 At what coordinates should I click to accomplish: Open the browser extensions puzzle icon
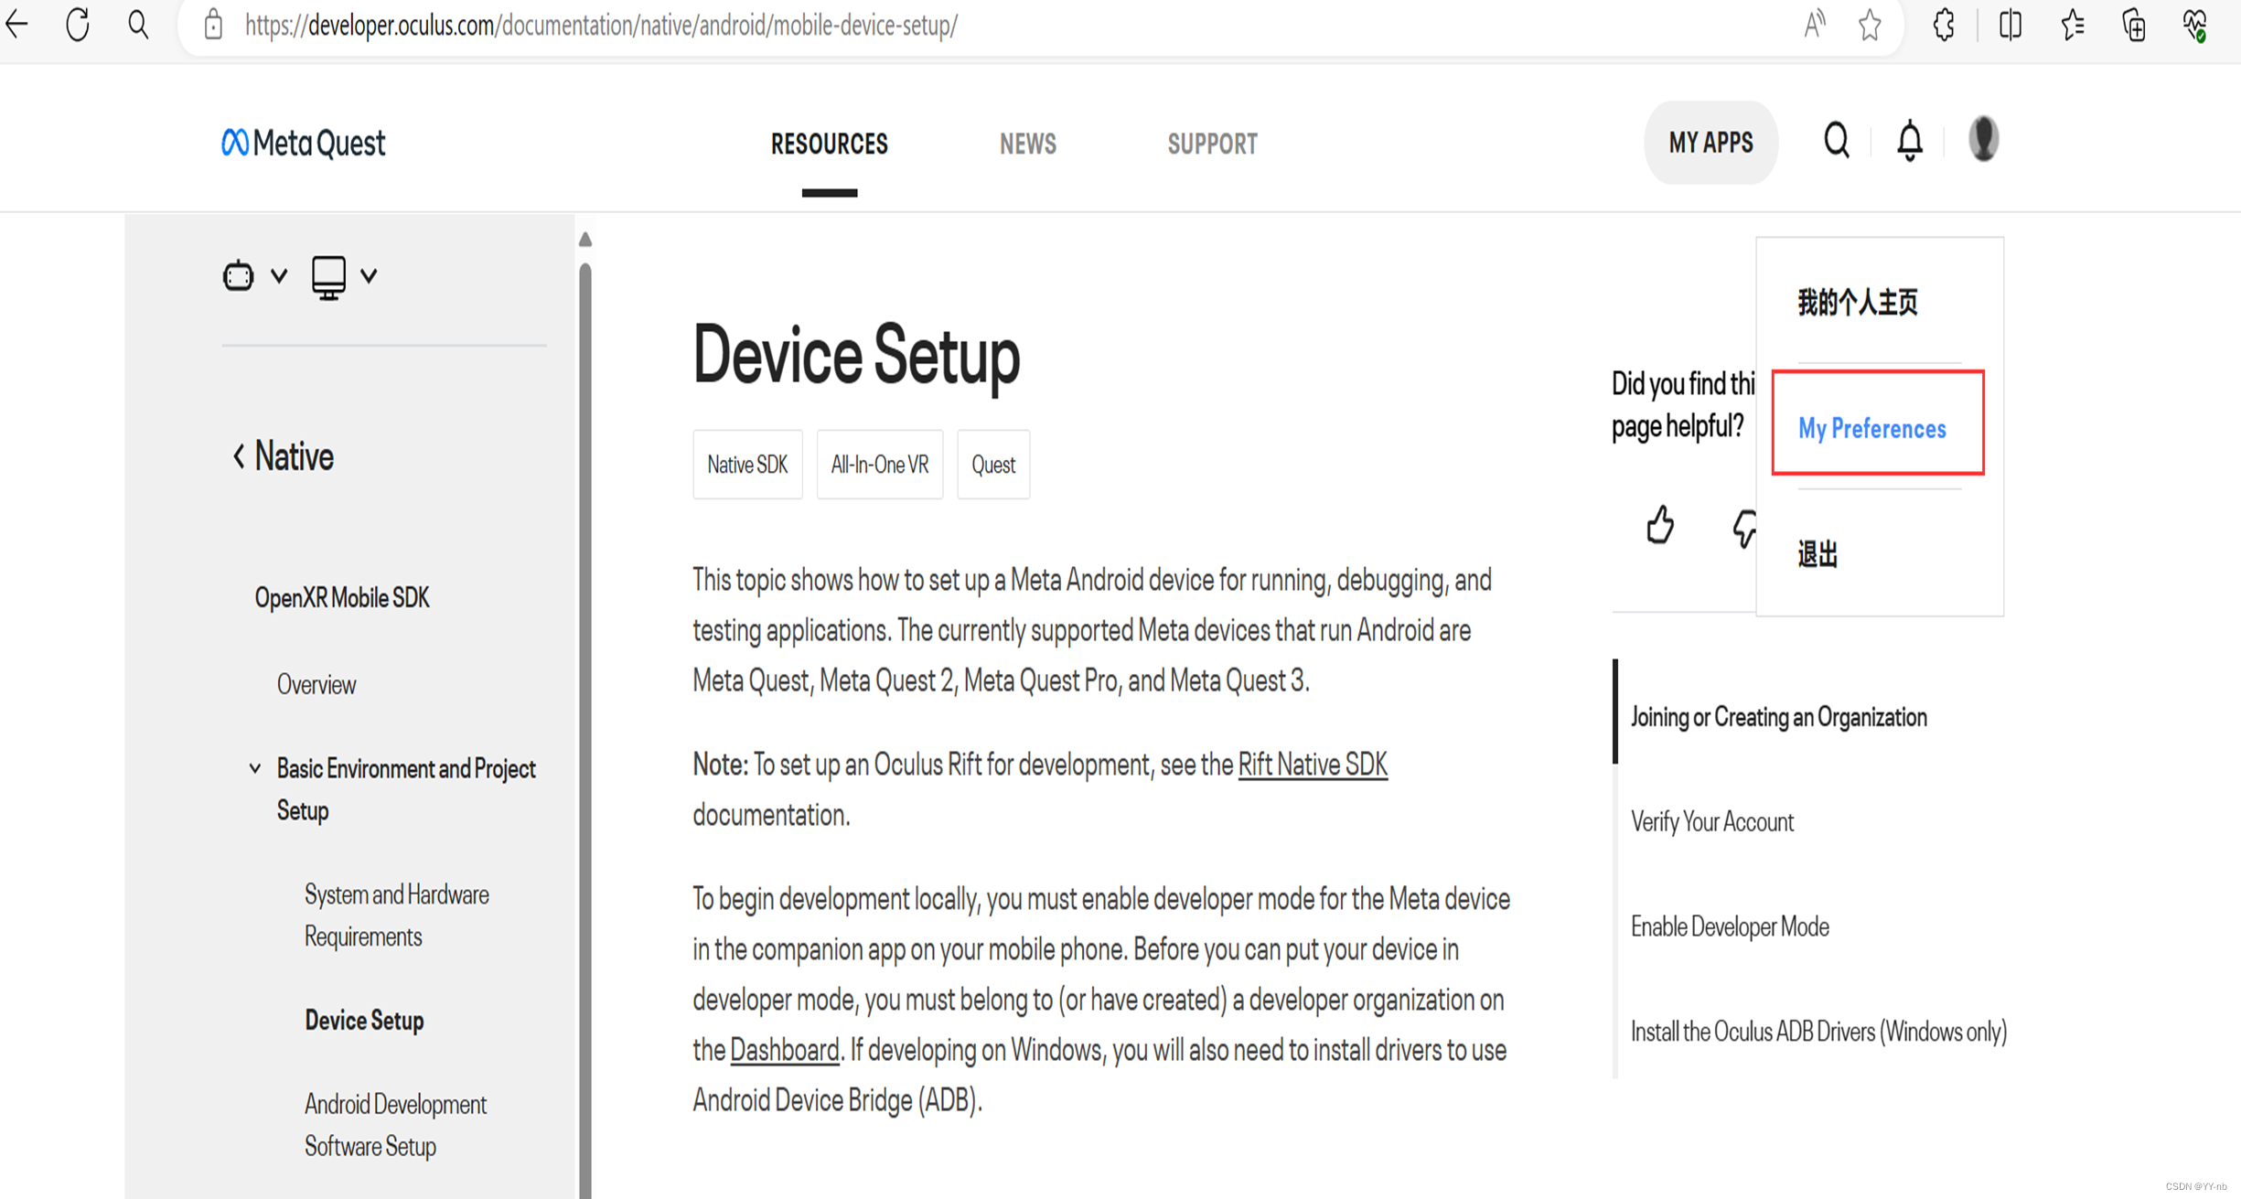coord(1944,25)
